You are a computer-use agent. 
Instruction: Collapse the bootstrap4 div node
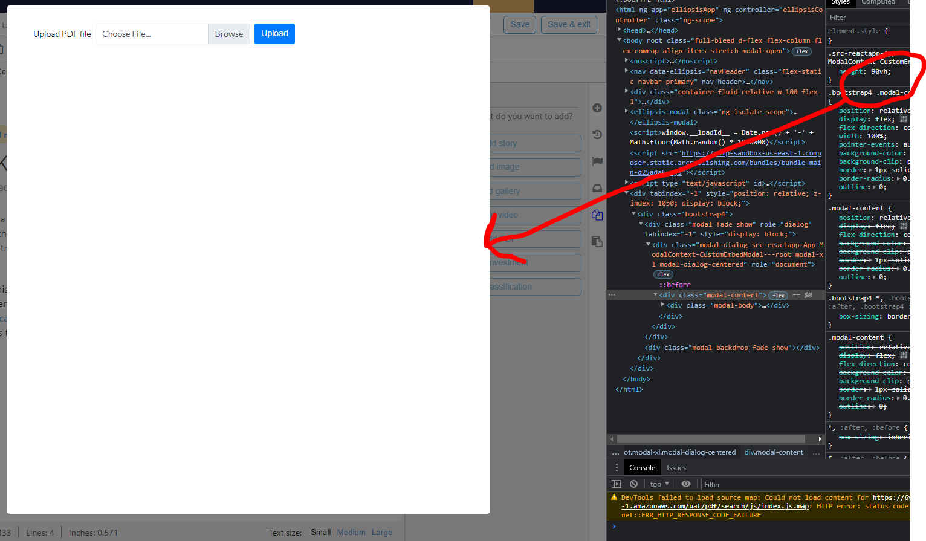pyautogui.click(x=633, y=213)
